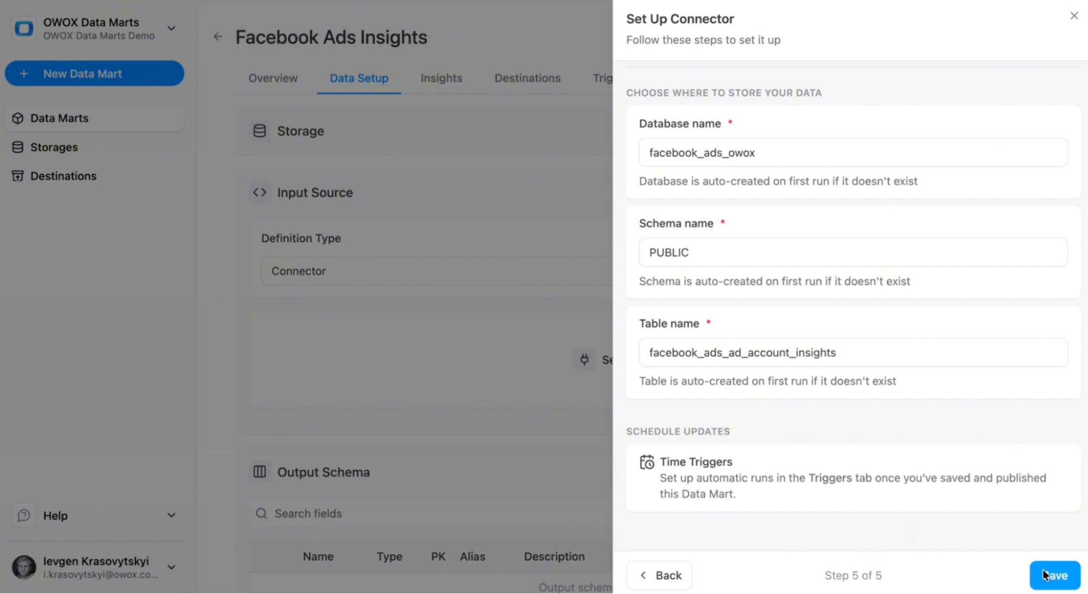Open Storages in the sidebar
This screenshot has width=1088, height=594.
point(54,147)
